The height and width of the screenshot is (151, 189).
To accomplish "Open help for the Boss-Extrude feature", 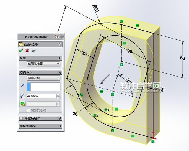I will click(60, 44).
